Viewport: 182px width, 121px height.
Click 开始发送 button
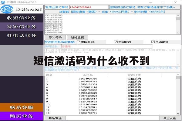coord(55,118)
